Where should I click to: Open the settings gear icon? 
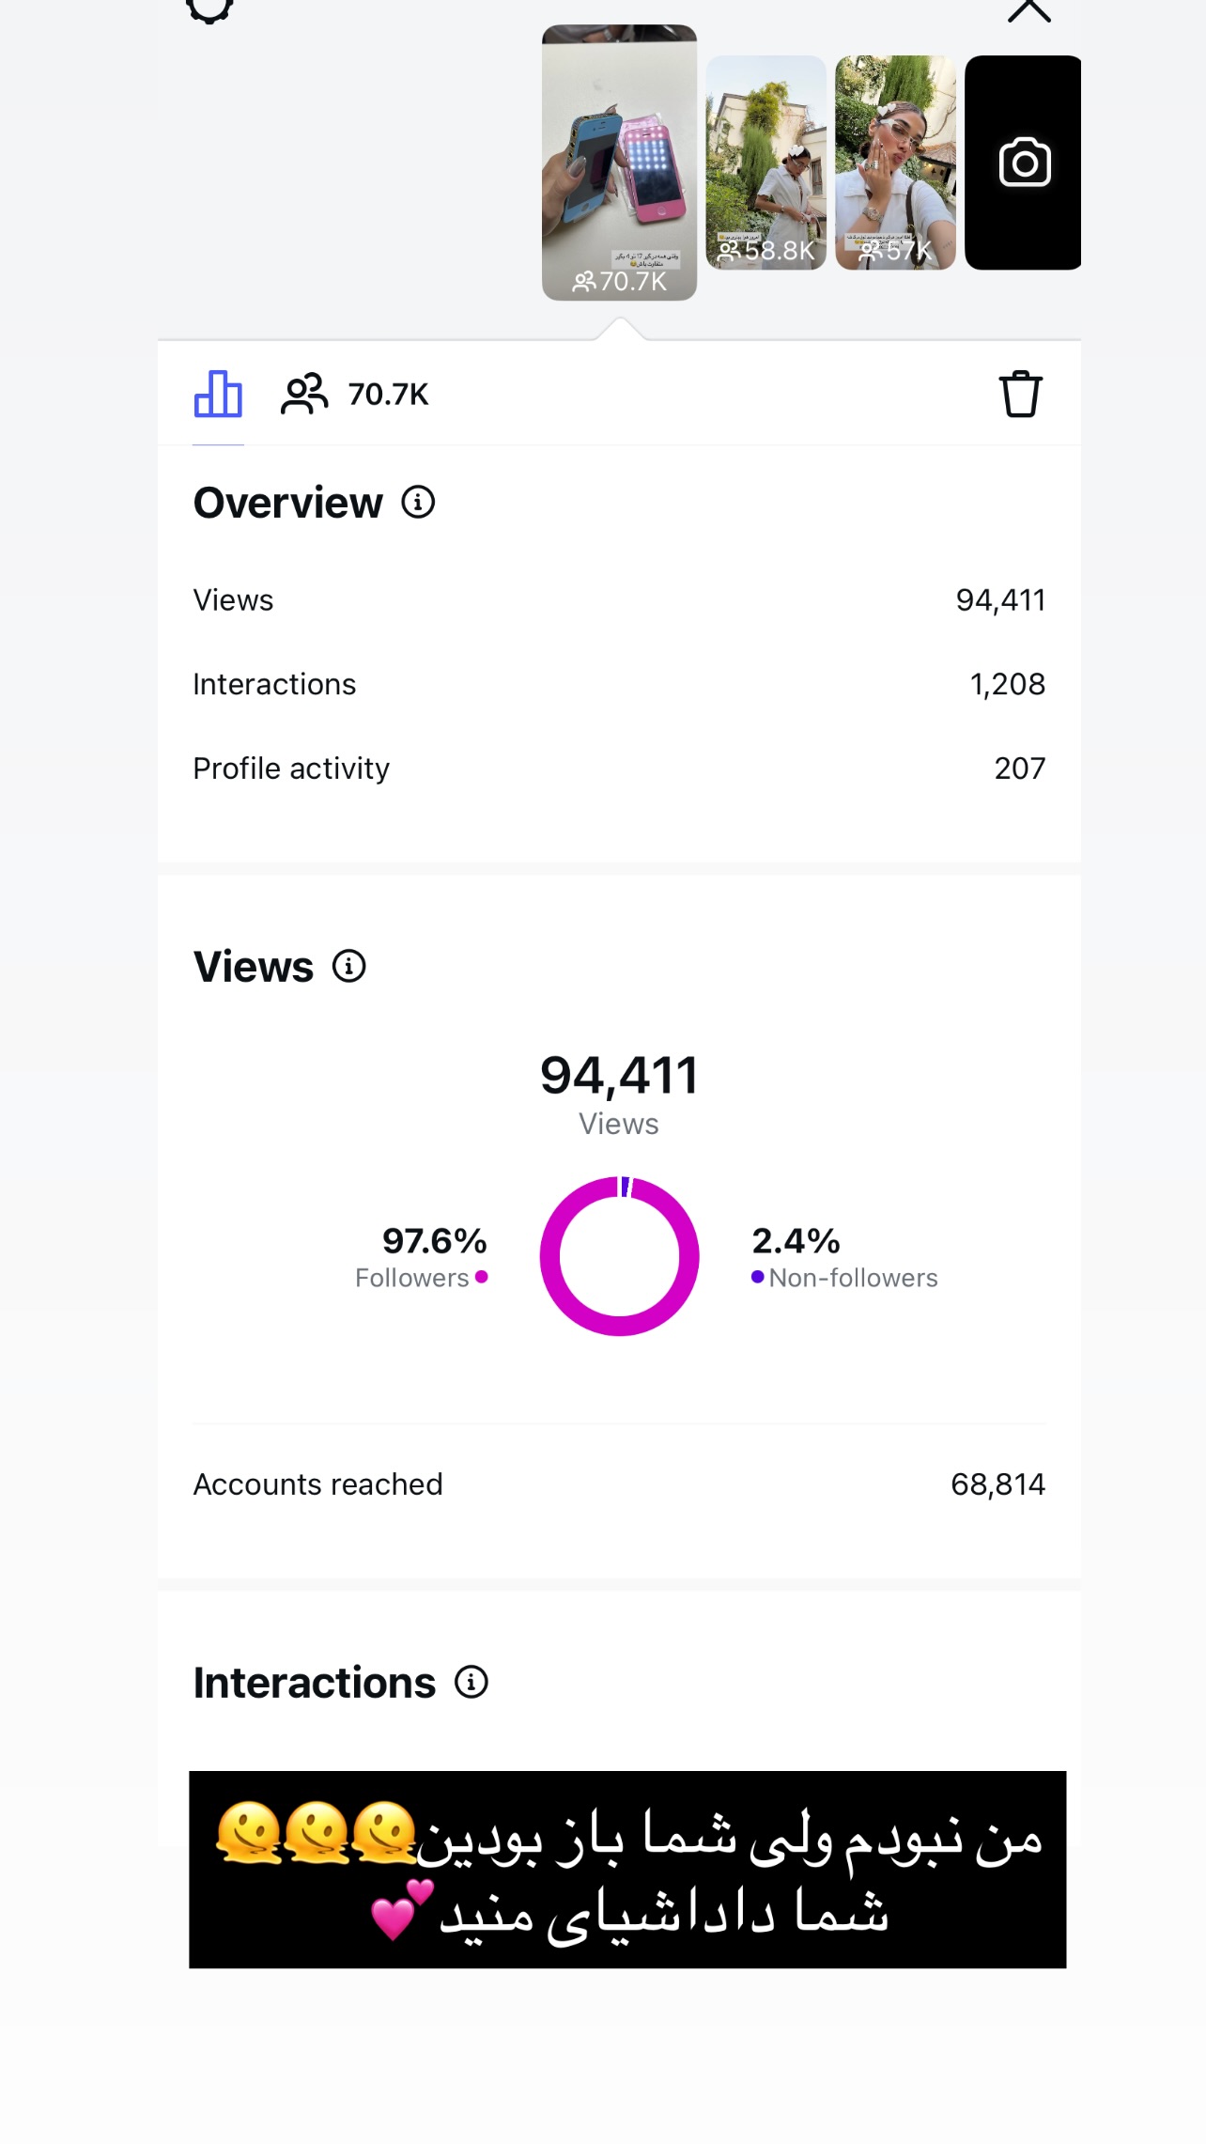[209, 9]
